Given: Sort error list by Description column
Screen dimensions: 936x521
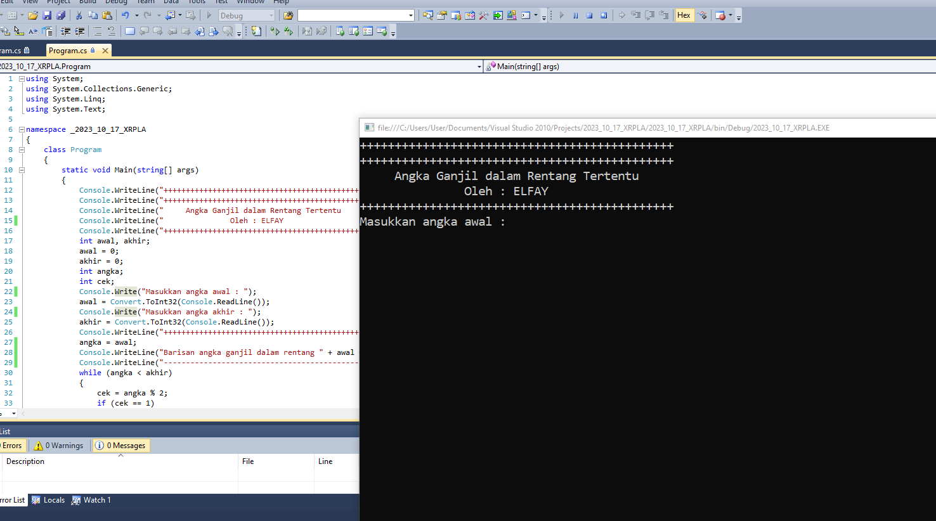Looking at the screenshot, I should pyautogui.click(x=25, y=461).
